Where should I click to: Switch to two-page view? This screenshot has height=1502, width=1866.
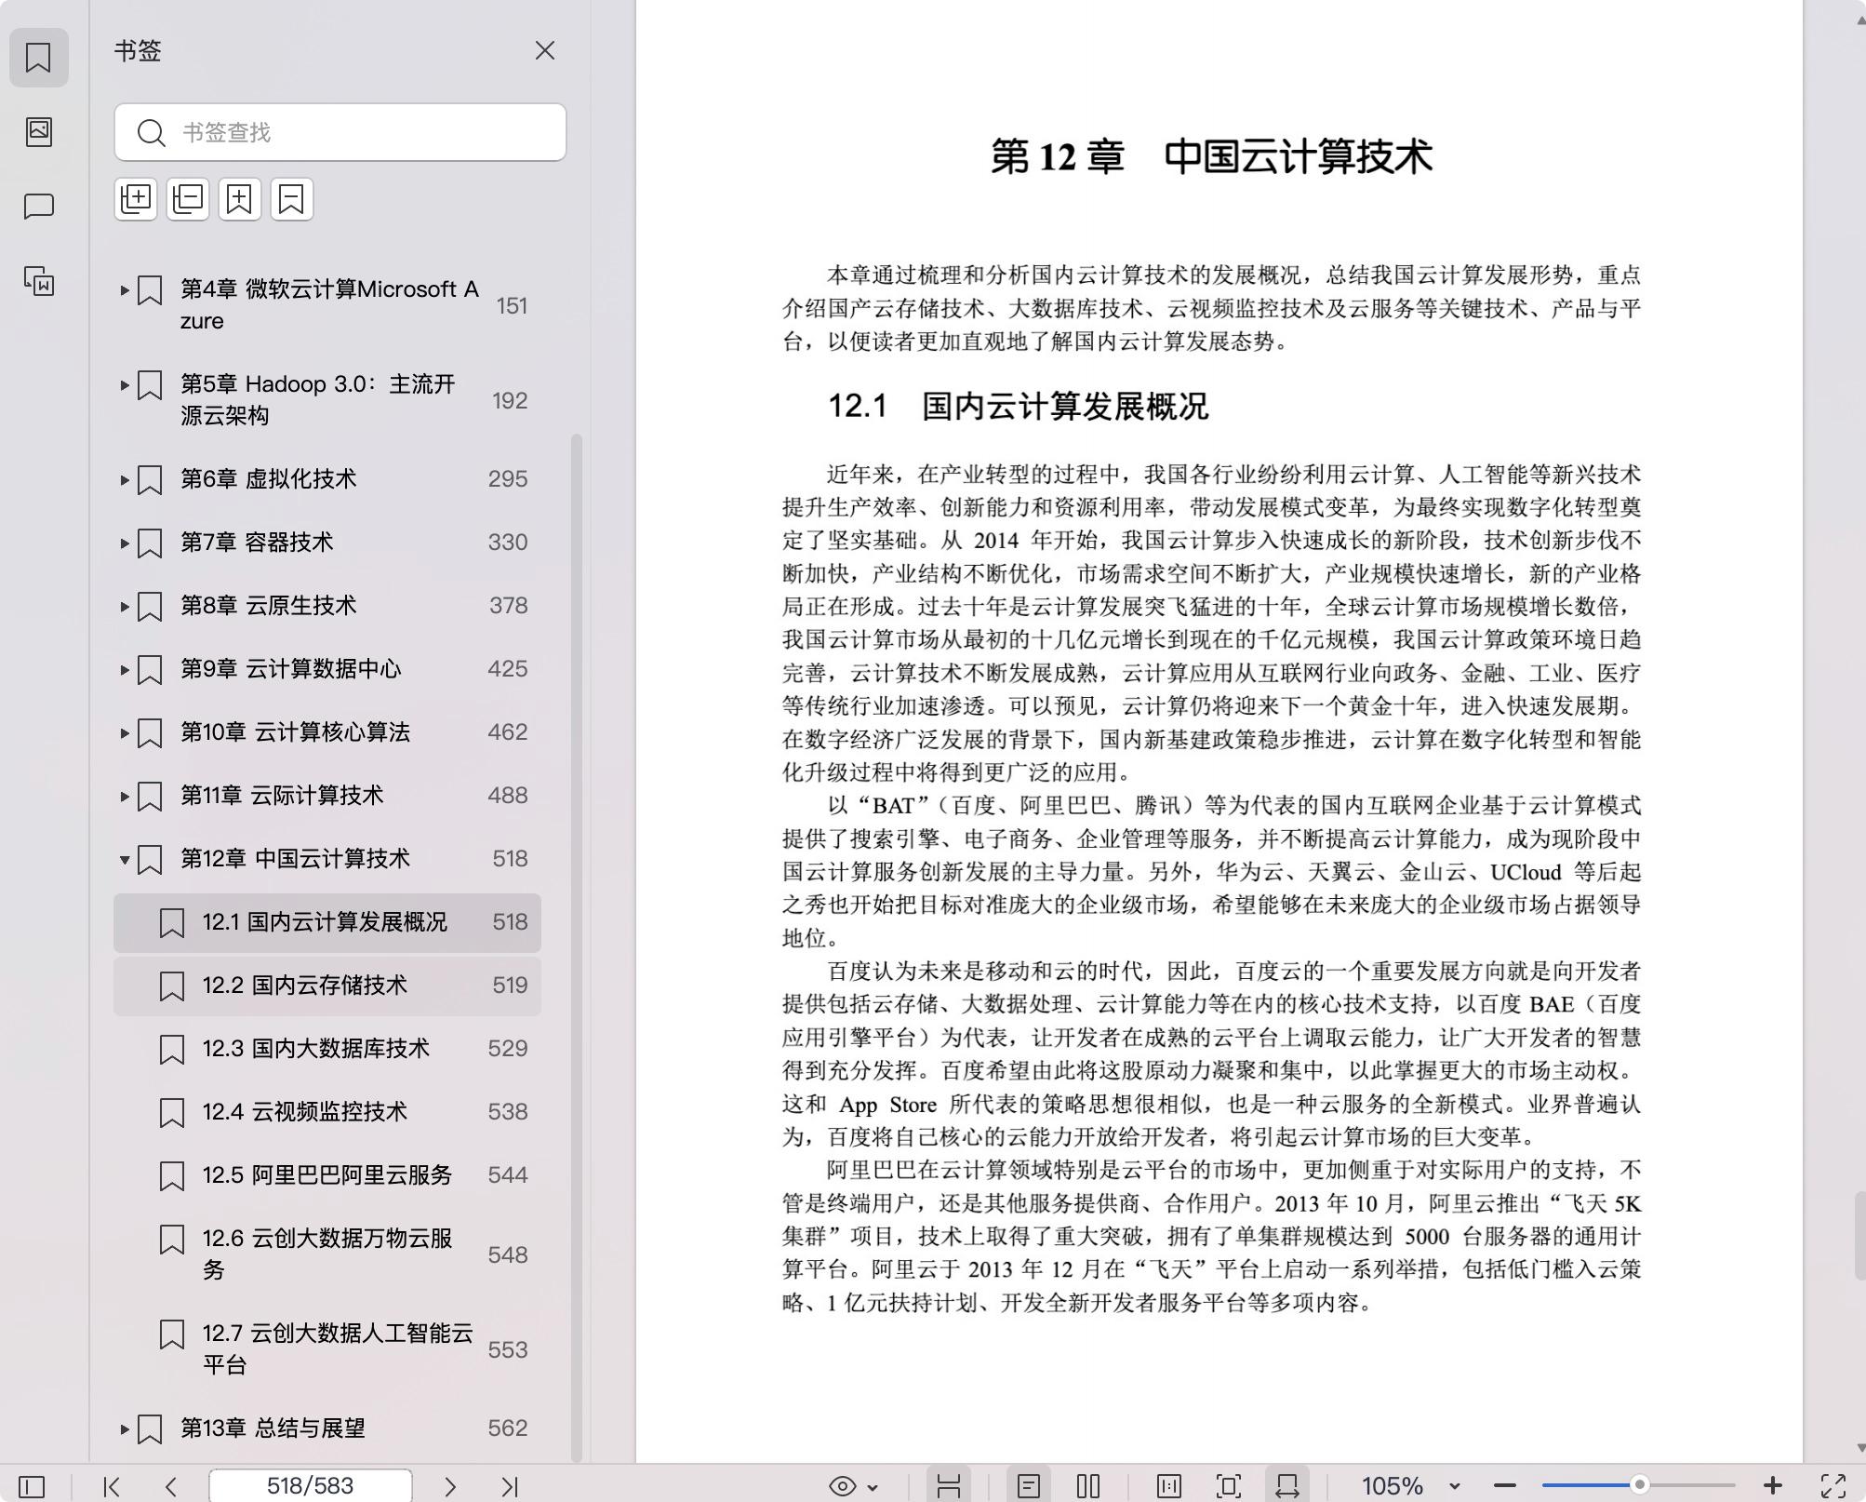coord(1087,1486)
